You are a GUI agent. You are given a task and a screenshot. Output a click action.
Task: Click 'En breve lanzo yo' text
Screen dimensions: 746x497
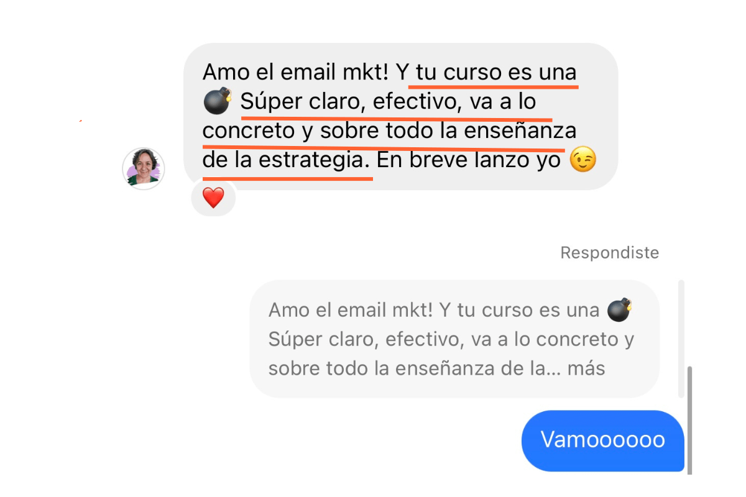(470, 161)
